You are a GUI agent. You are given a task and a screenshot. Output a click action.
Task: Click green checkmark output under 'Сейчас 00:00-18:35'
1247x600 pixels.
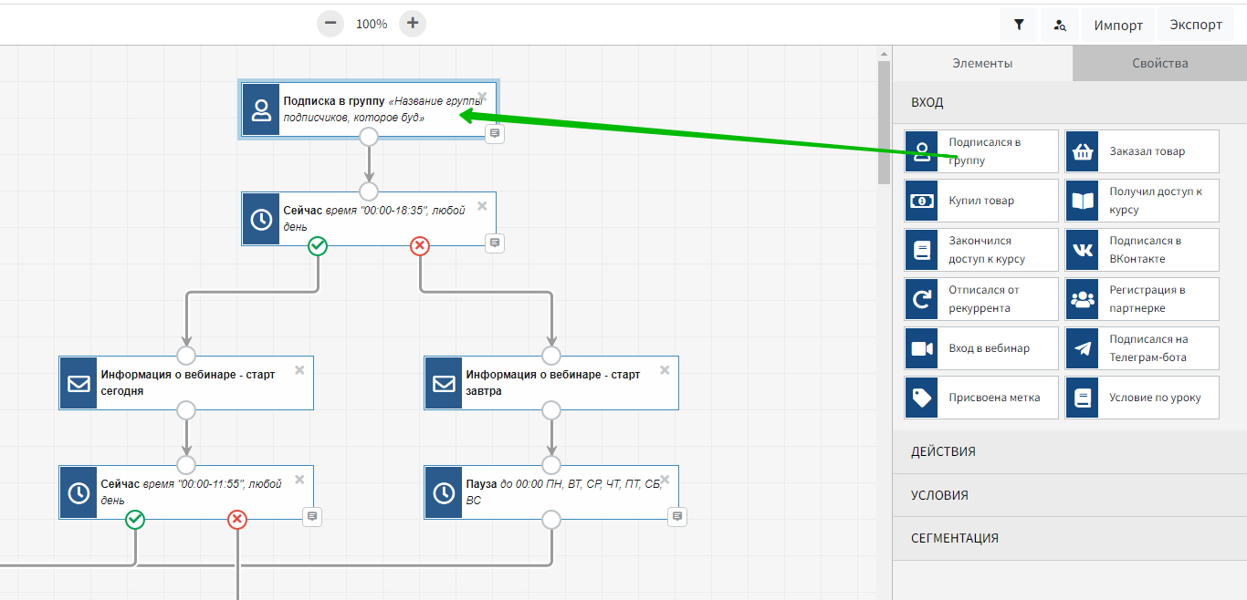318,245
